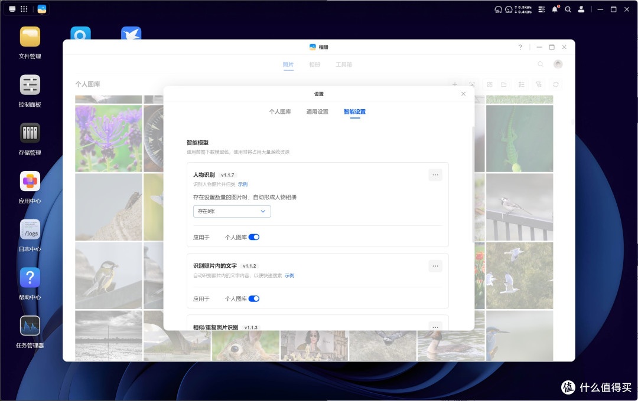Click the show-desktop monitor icon in top bar

(12, 9)
